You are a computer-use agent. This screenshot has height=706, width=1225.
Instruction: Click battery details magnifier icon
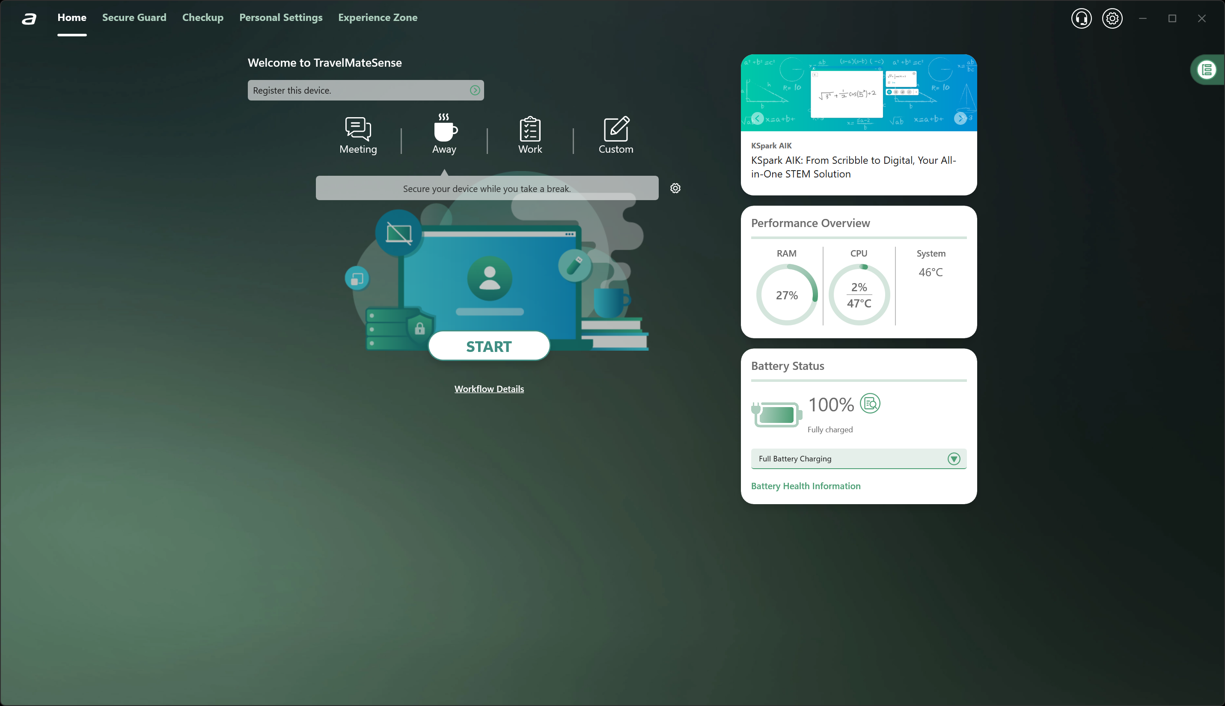point(870,403)
